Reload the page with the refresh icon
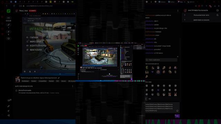 (x=14, y=6)
